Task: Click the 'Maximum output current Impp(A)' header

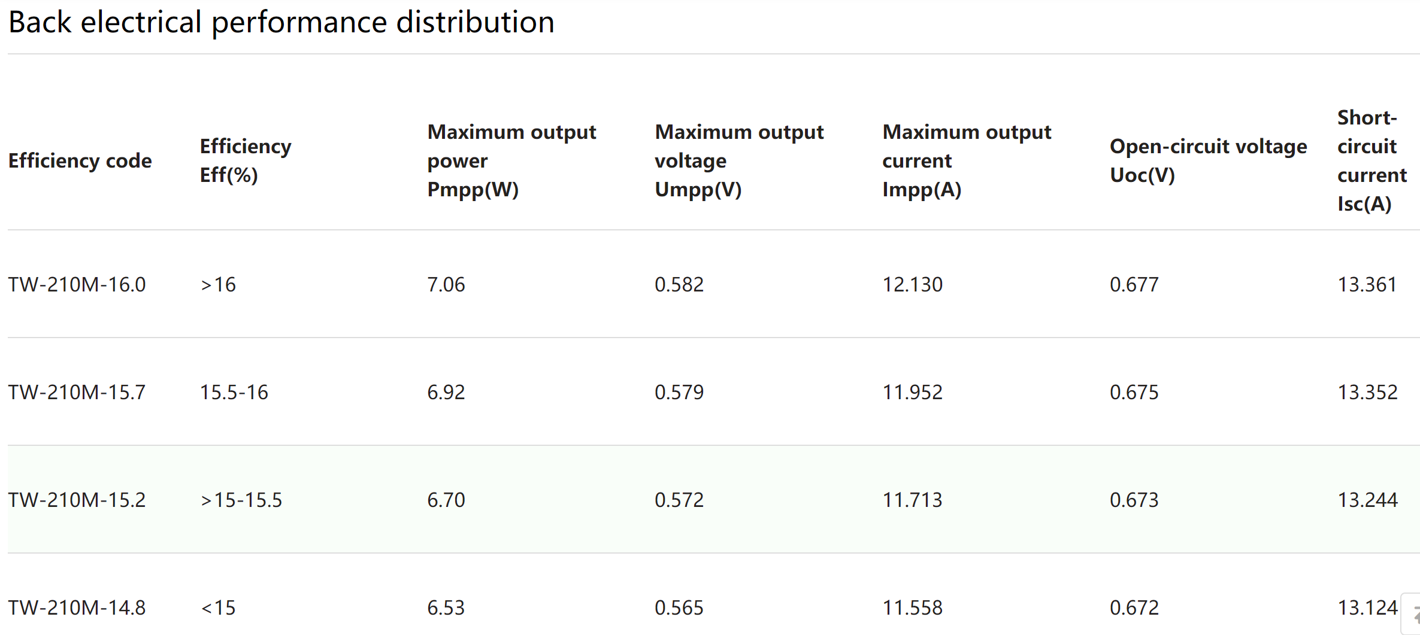Action: pyautogui.click(x=967, y=160)
